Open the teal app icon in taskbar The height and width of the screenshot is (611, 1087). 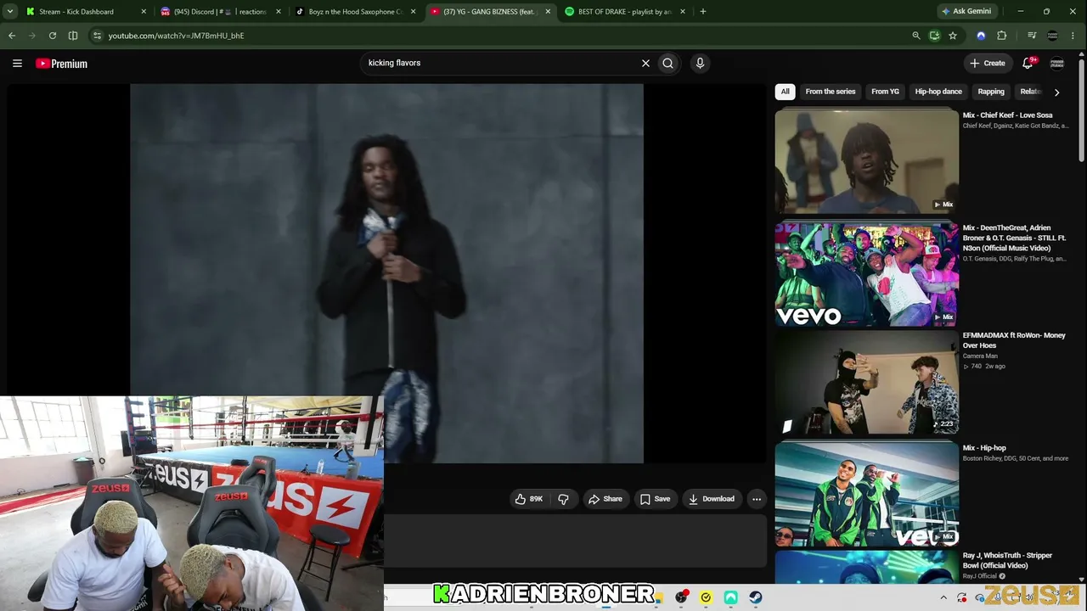click(730, 597)
